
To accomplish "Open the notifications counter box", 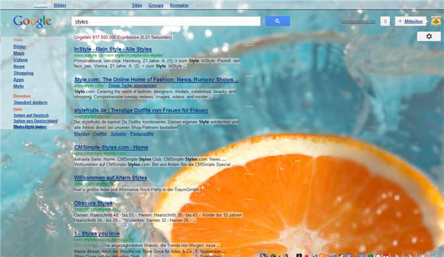I will (385, 21).
